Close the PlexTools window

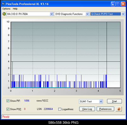click(123, 4)
